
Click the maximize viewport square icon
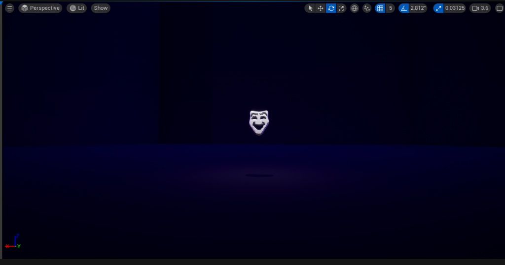click(x=499, y=8)
